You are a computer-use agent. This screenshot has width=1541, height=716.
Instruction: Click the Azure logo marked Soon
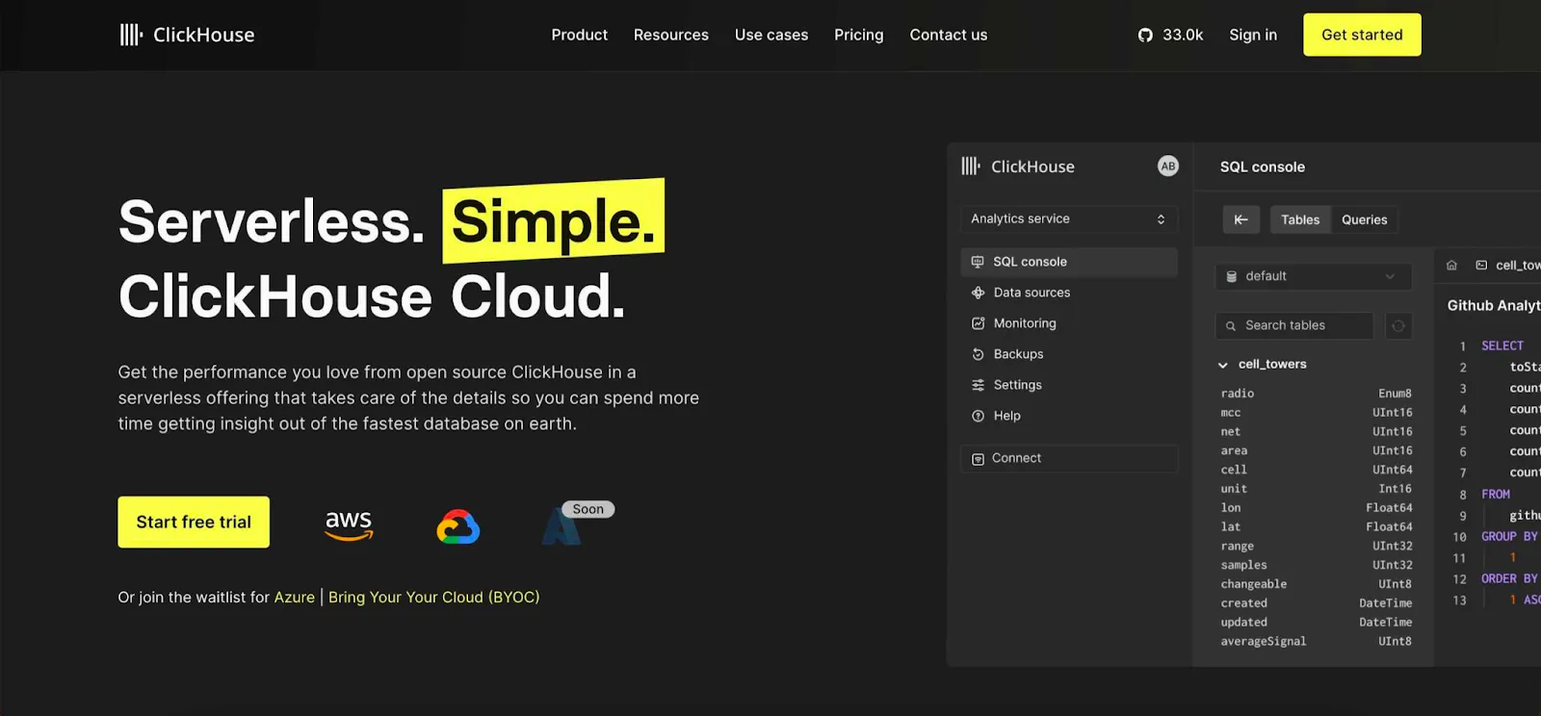(x=562, y=526)
